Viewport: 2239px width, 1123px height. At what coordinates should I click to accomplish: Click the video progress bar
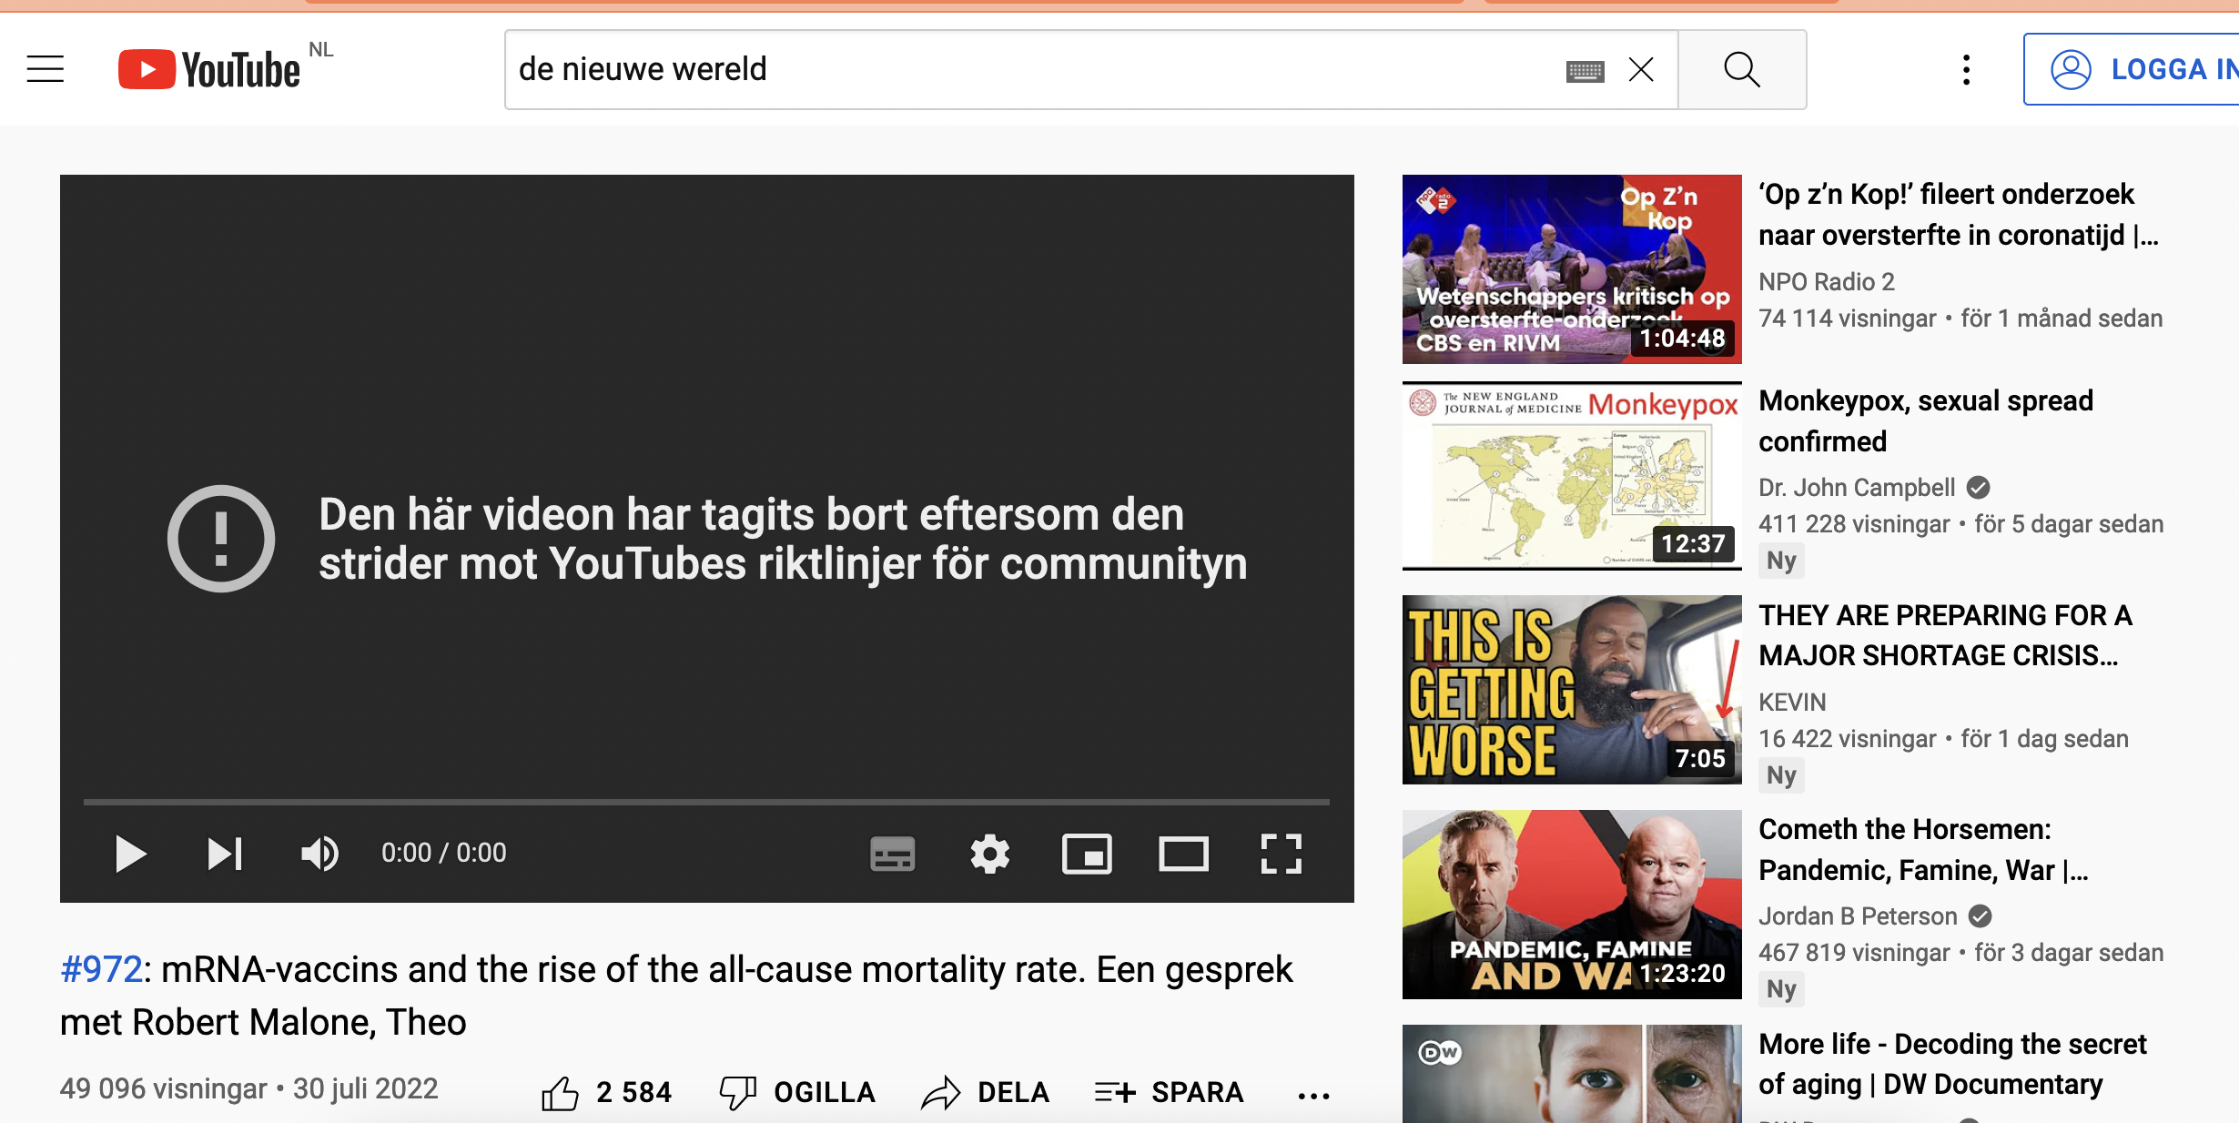click(706, 802)
